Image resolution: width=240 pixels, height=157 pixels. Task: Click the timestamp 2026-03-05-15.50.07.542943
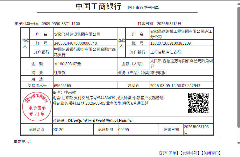175,86
